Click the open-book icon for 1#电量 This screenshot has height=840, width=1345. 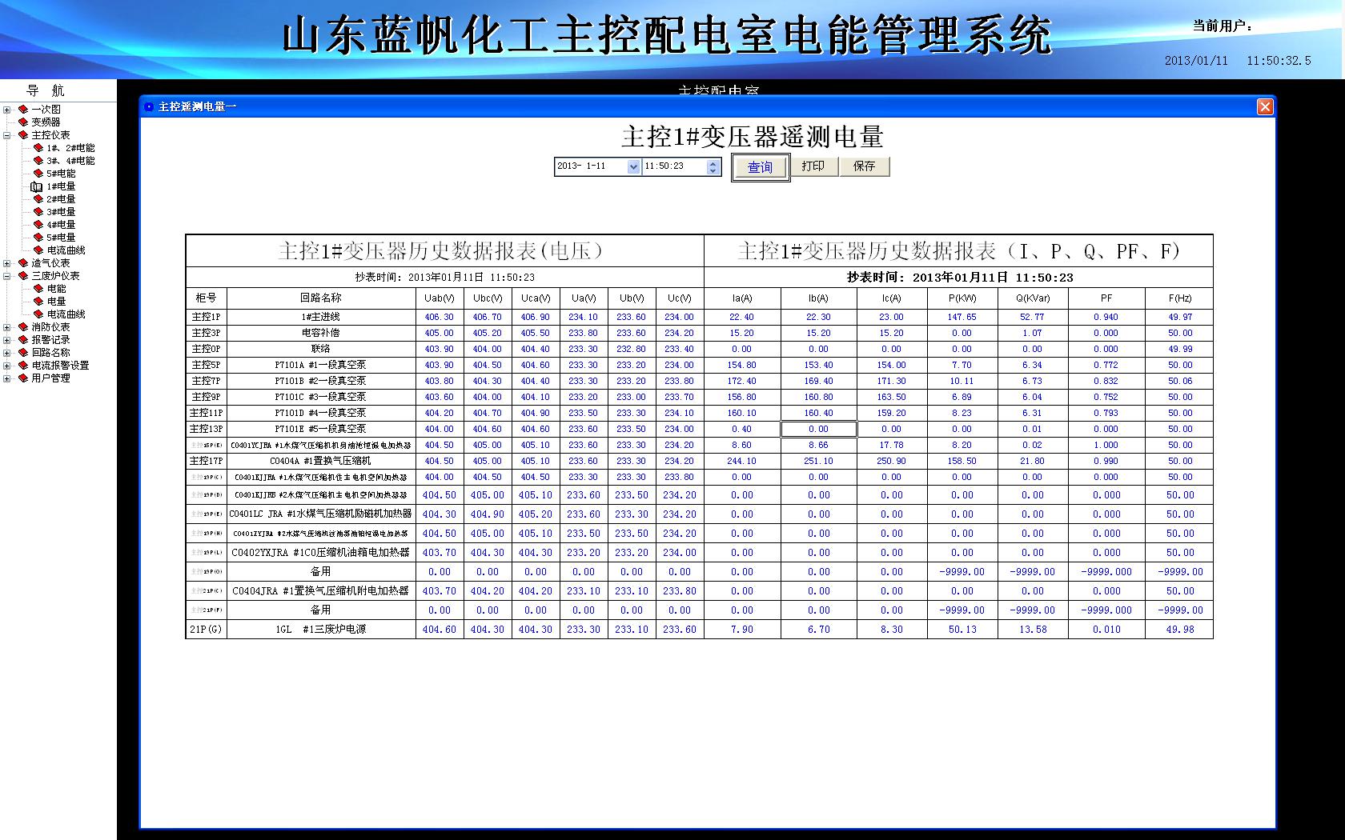(x=37, y=186)
